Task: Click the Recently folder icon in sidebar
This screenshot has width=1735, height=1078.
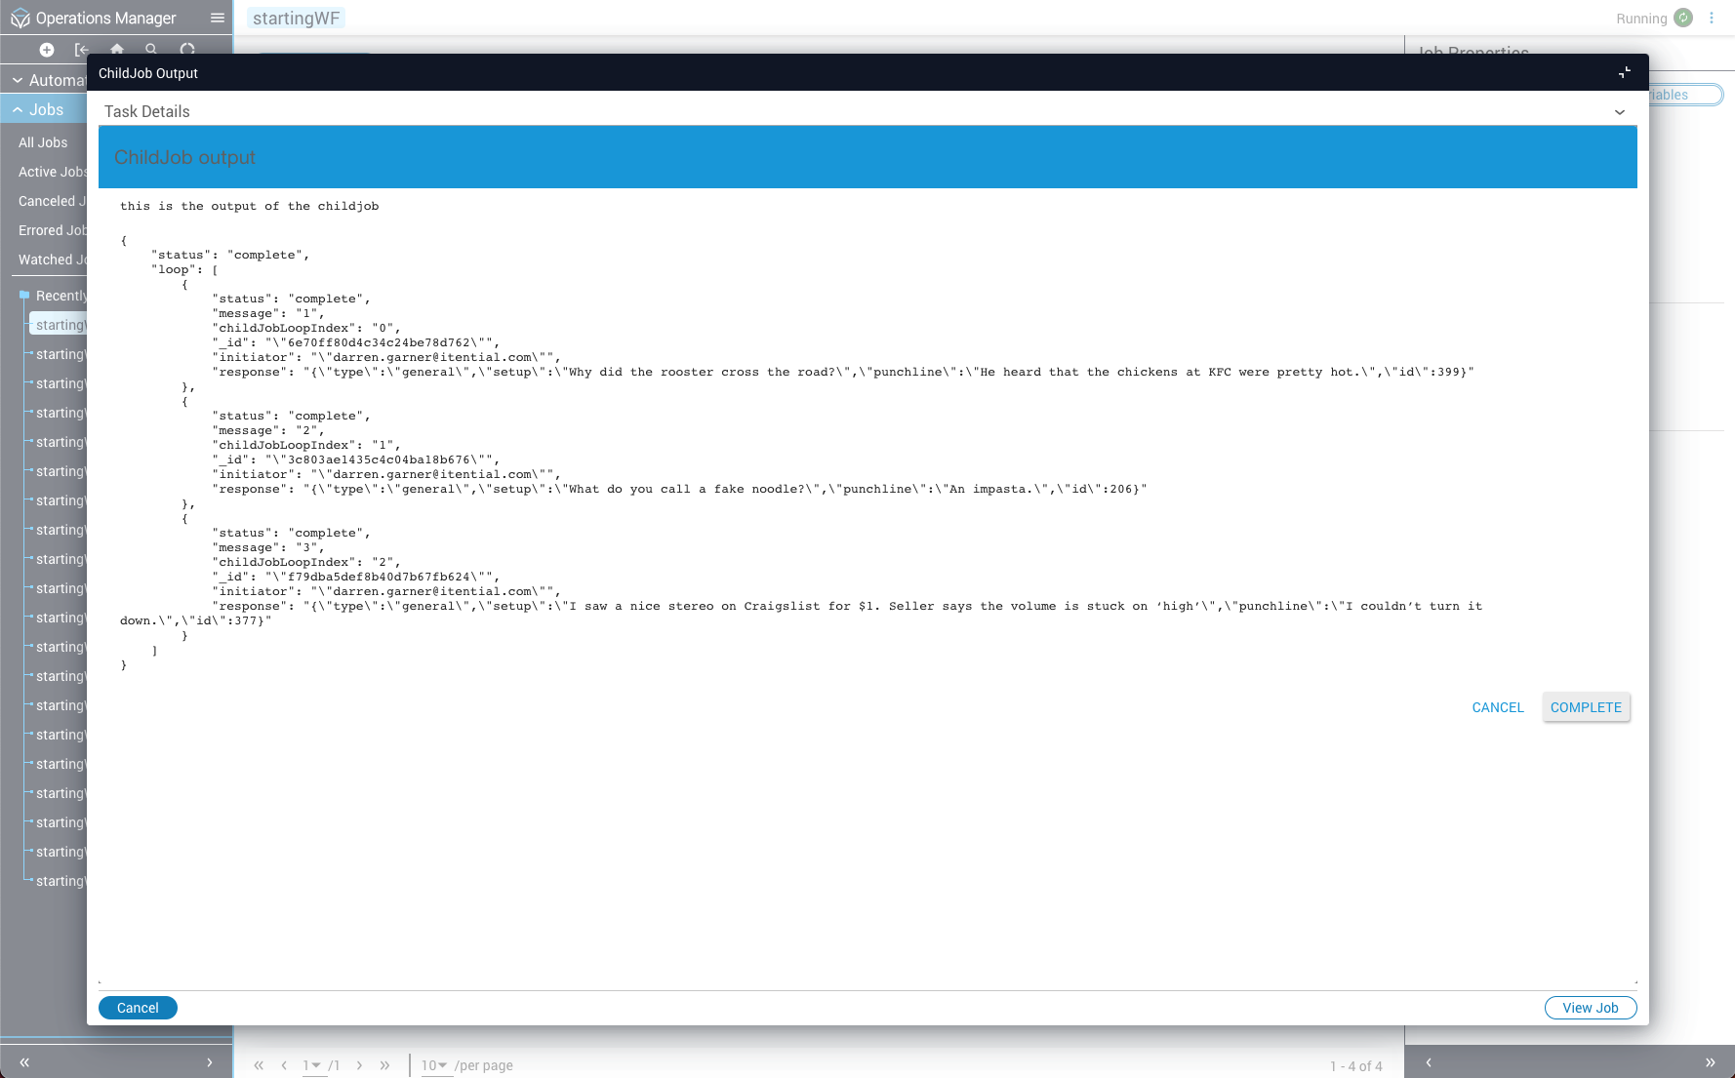Action: (24, 295)
